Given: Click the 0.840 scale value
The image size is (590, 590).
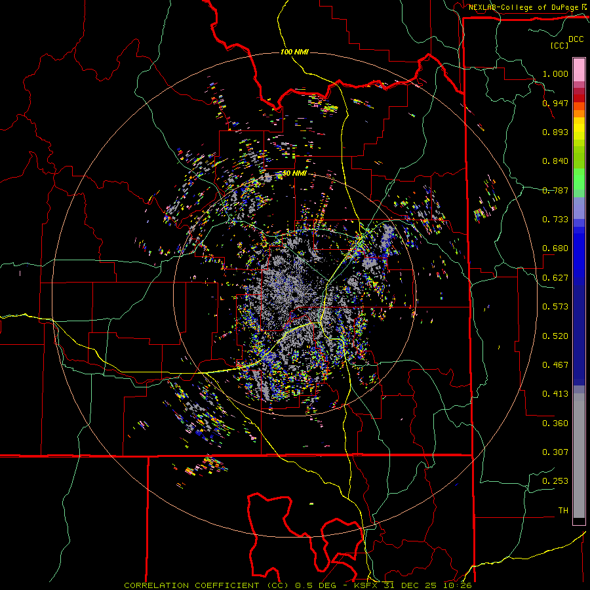Looking at the screenshot, I should tap(555, 161).
